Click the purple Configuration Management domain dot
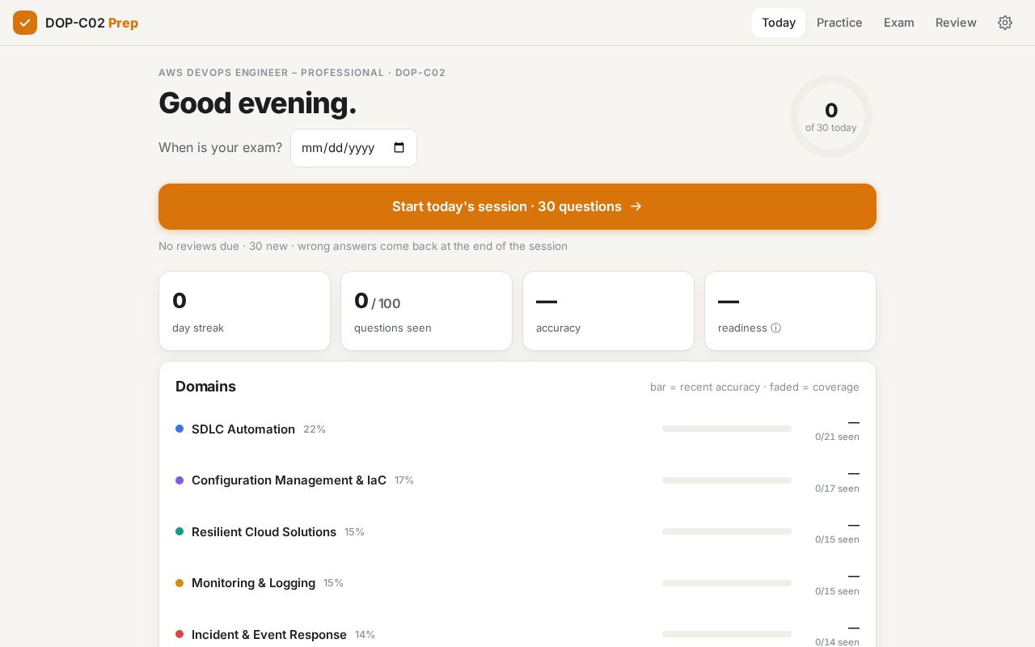The width and height of the screenshot is (1035, 647). (x=180, y=480)
